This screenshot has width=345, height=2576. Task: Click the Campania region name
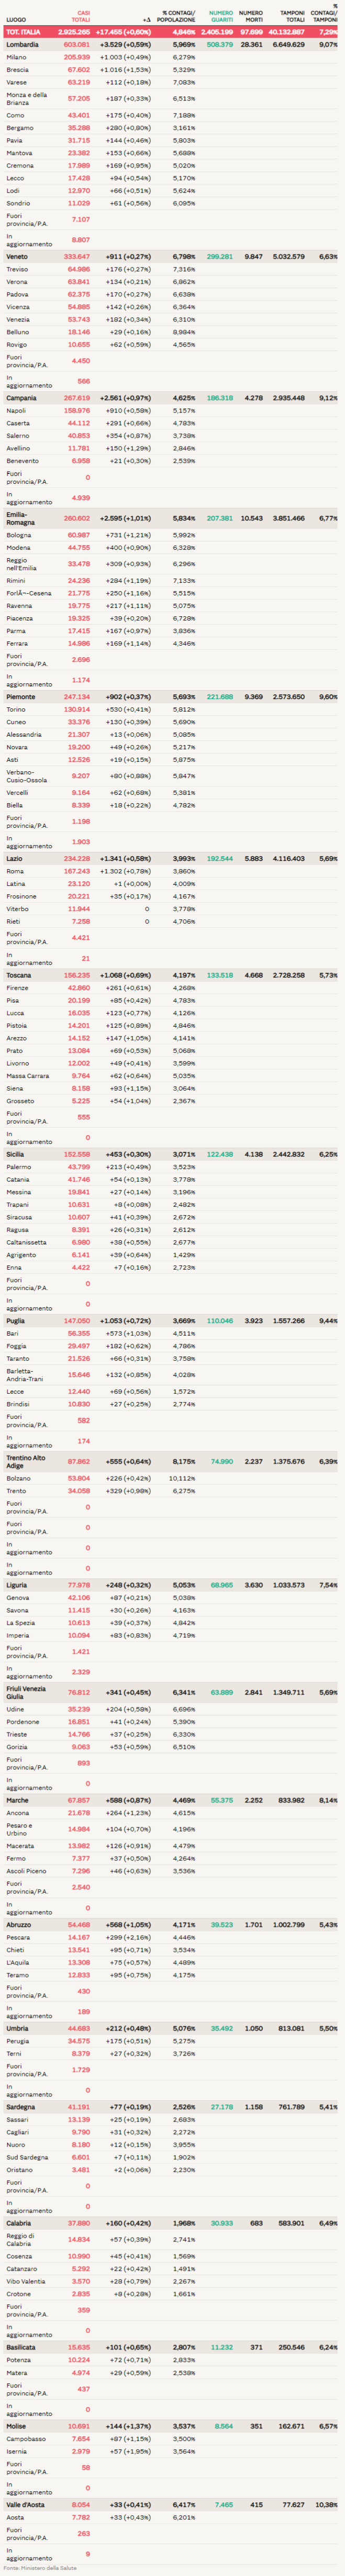(21, 398)
